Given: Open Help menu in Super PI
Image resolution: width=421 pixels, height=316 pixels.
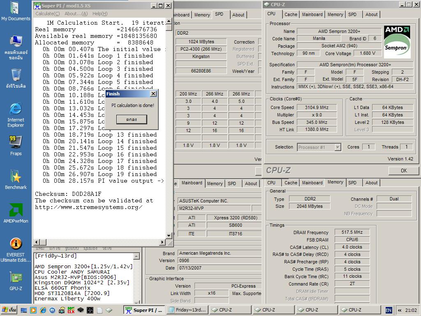Looking at the screenshot, I should (x=99, y=14).
